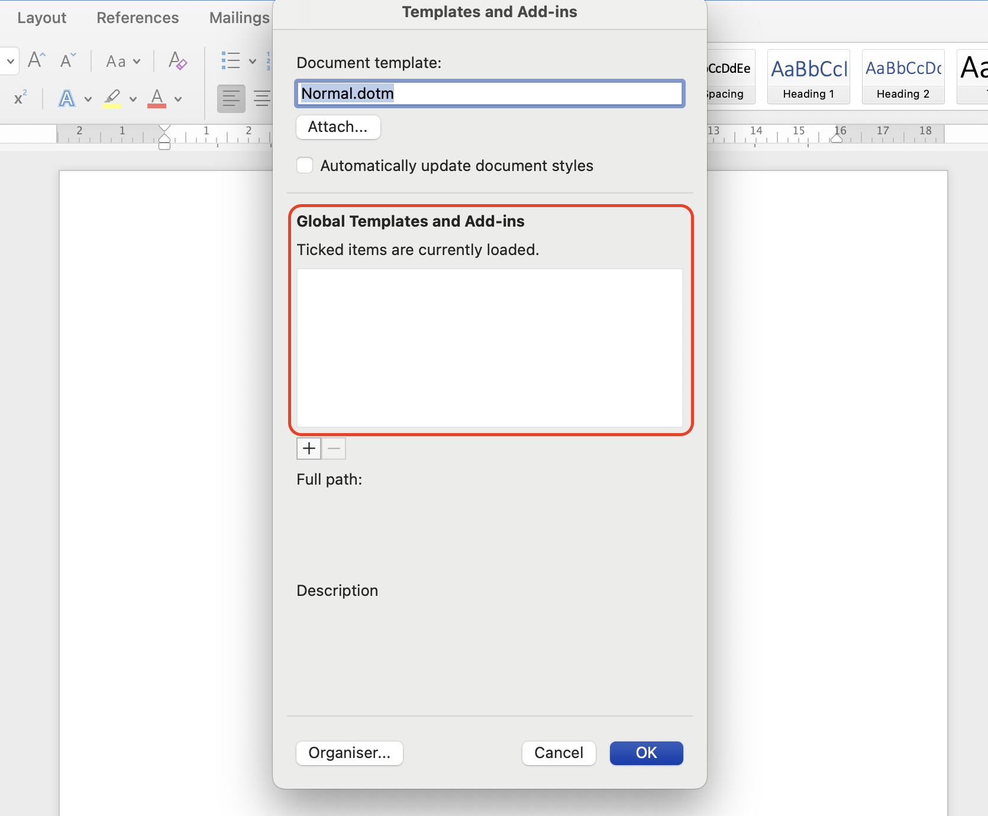Image resolution: width=988 pixels, height=816 pixels.
Task: Open the font color dropdown arrow
Action: tap(178, 99)
